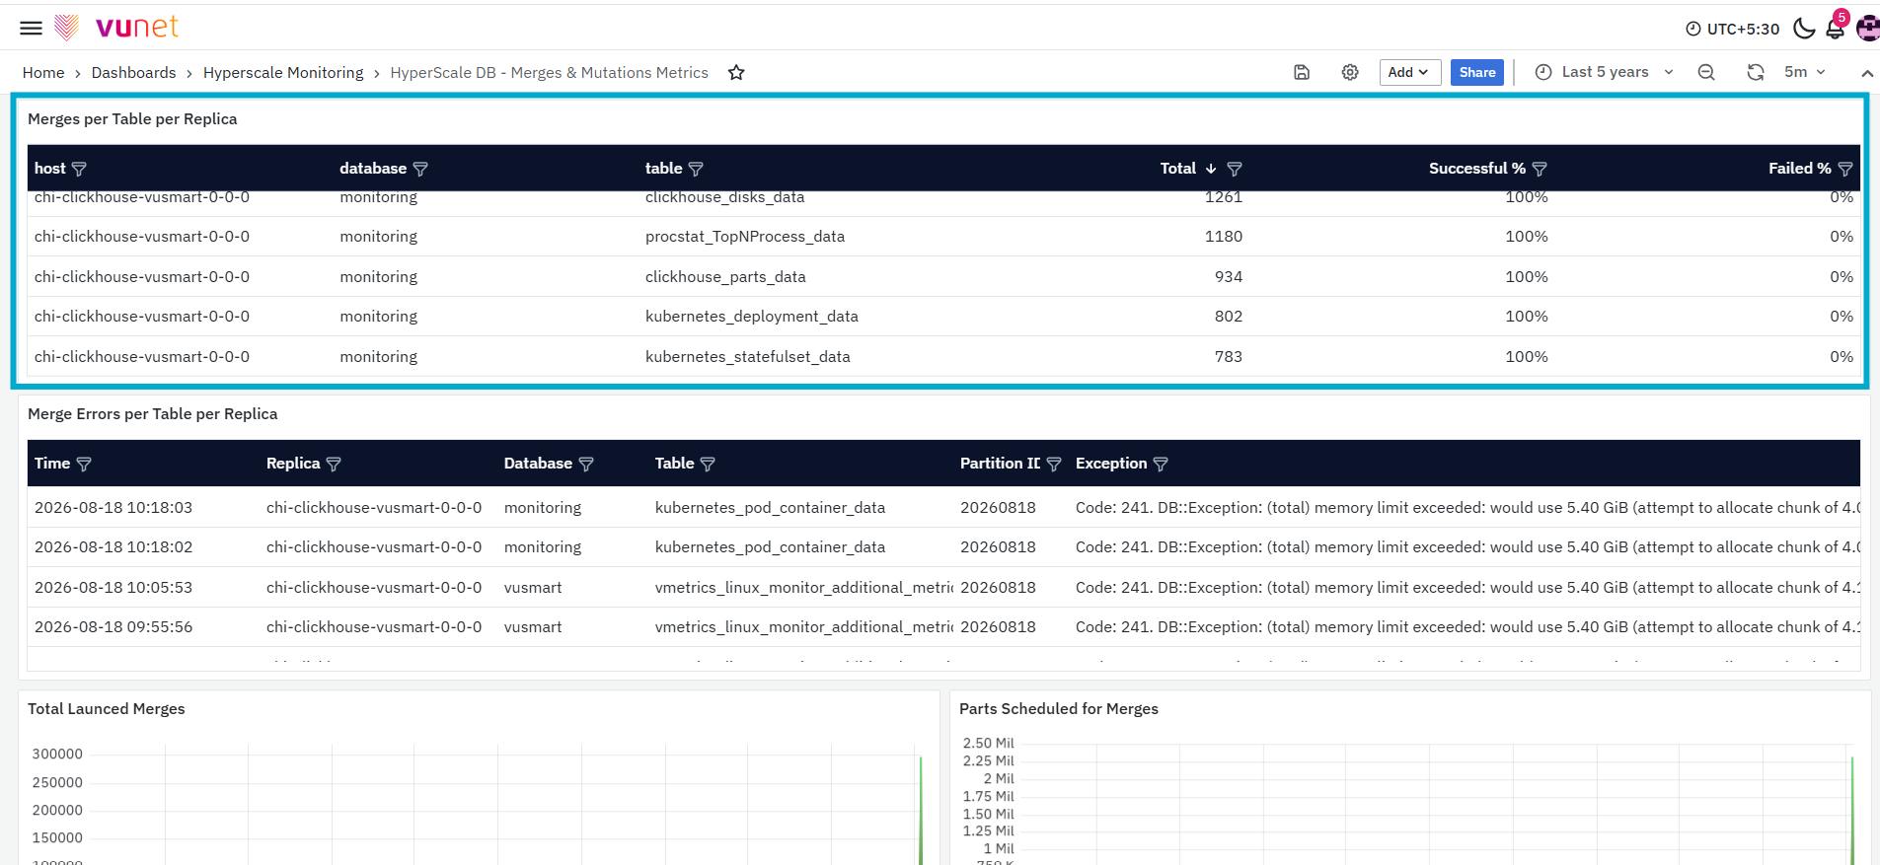Image resolution: width=1880 pixels, height=865 pixels.
Task: Open the Last 5 years time picker
Action: (1605, 72)
